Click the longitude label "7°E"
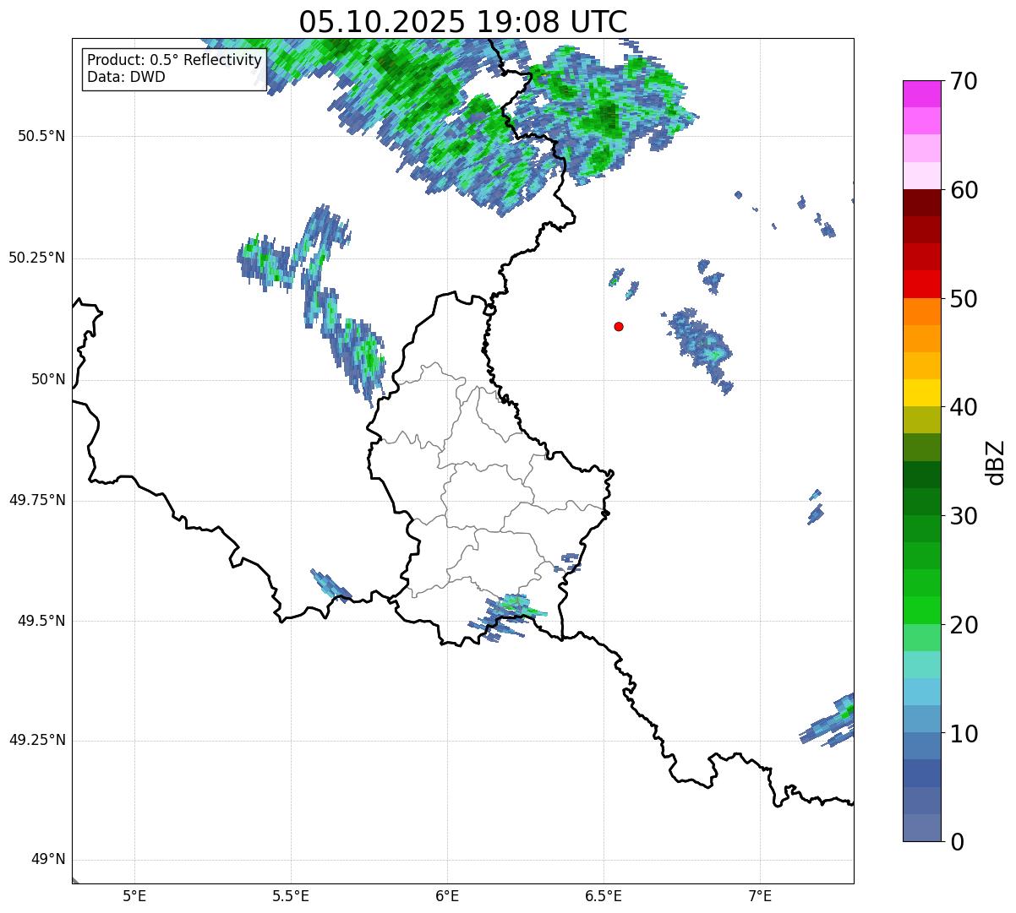The image size is (1016, 913). pyautogui.click(x=760, y=895)
